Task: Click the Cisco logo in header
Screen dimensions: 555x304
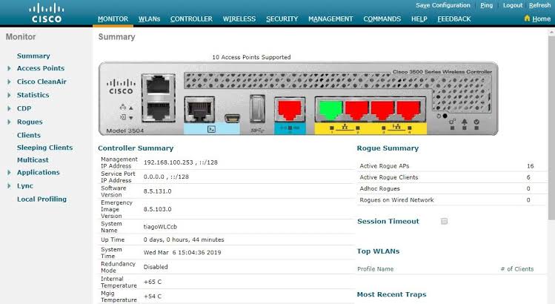Action: 47,13
